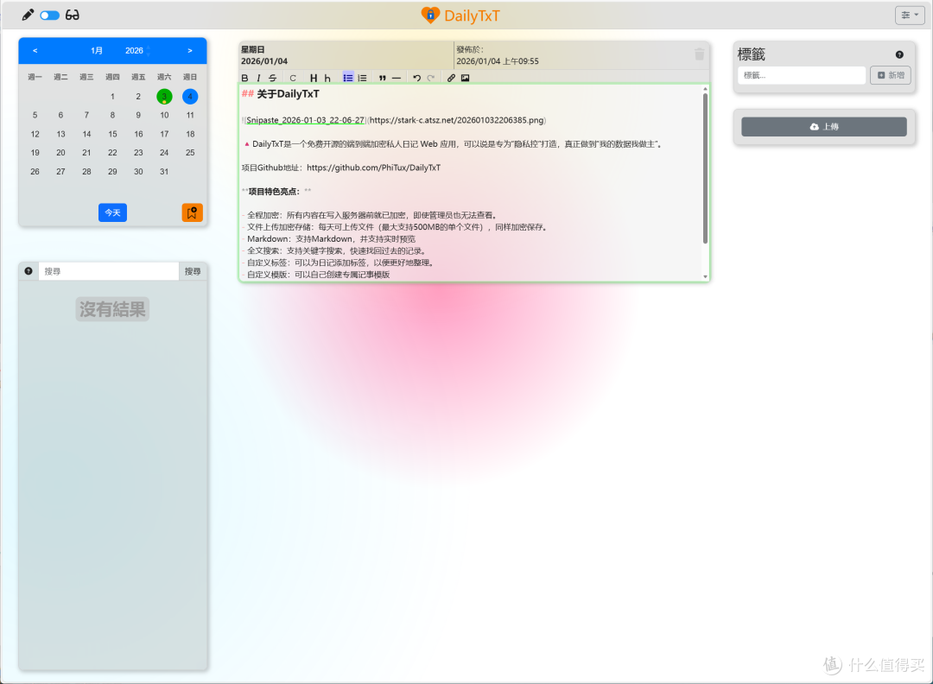The image size is (933, 684).
Task: Click the 2026 year stepper field
Action: (137, 51)
